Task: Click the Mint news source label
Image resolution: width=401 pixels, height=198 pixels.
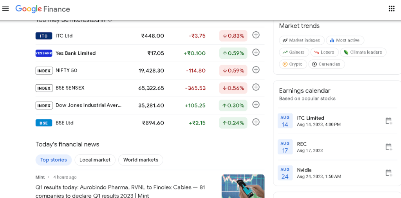Action: coord(40,177)
